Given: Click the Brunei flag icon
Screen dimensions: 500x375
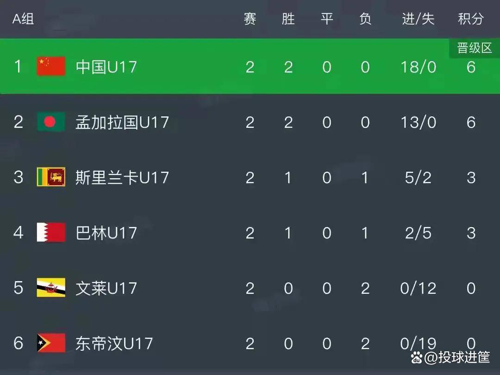Looking at the screenshot, I should pyautogui.click(x=51, y=288).
